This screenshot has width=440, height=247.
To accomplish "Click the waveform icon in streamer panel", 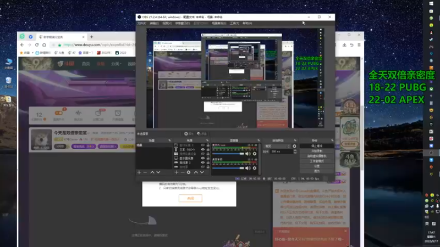I will [x=78, y=113].
